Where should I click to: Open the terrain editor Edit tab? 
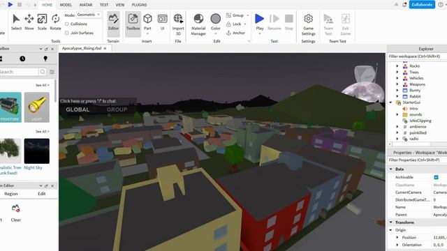(42, 194)
